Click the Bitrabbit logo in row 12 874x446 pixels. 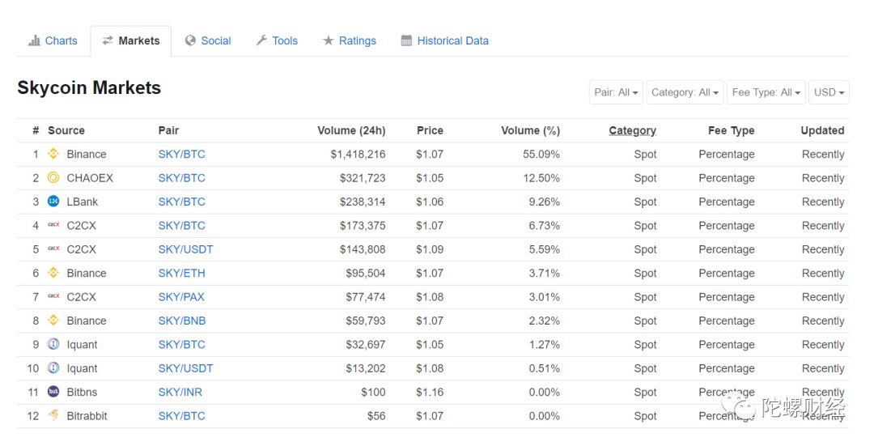pyautogui.click(x=53, y=415)
